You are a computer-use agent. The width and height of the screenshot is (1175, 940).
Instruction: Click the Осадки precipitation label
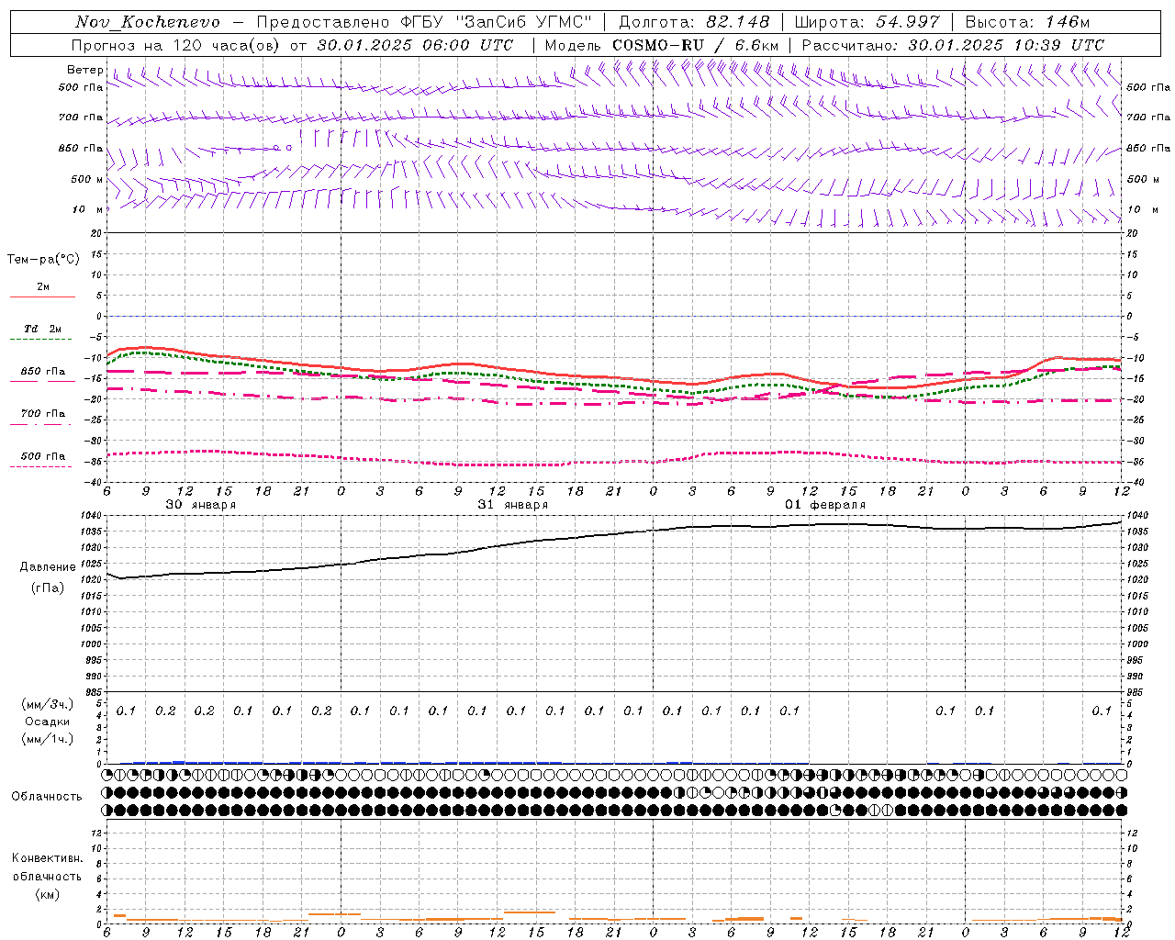[48, 722]
